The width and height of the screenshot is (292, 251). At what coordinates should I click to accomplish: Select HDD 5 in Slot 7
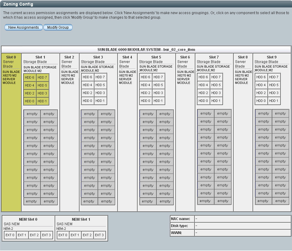point(216,85)
